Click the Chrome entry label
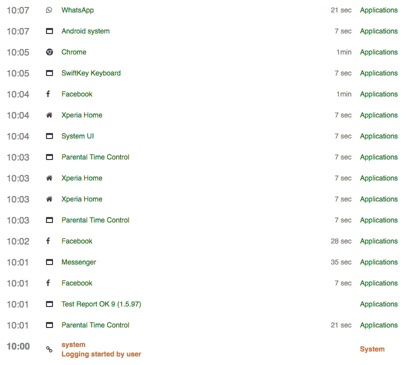The width and height of the screenshot is (409, 365). [x=73, y=52]
